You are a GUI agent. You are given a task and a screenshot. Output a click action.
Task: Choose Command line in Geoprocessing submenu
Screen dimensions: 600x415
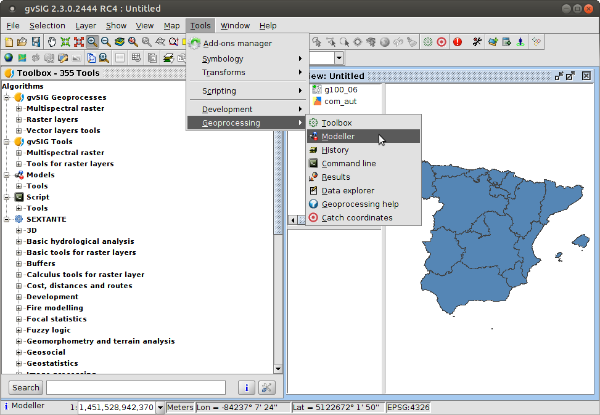click(x=348, y=163)
